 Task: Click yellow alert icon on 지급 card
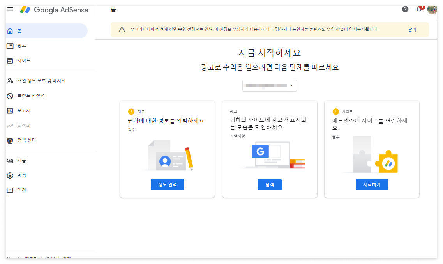(x=131, y=112)
